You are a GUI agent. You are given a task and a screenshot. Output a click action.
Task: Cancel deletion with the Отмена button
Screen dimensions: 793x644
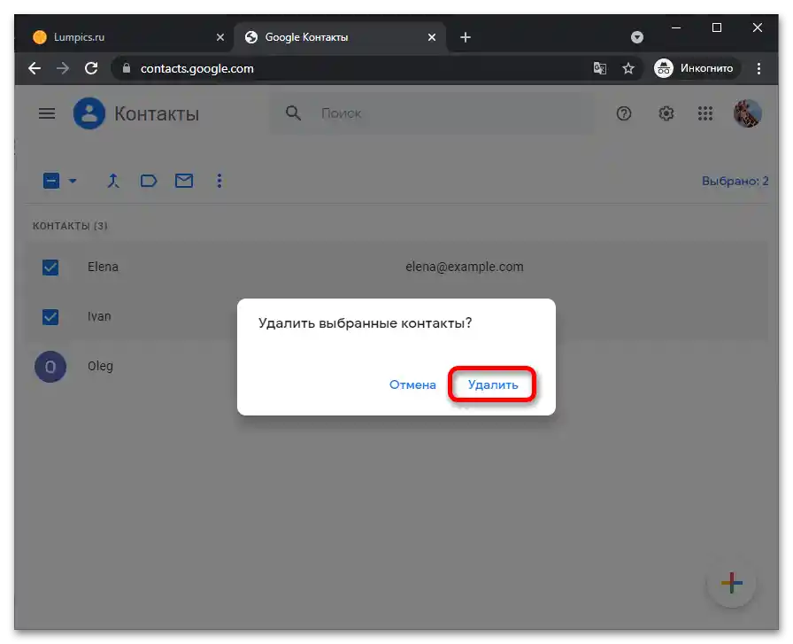[x=412, y=384]
